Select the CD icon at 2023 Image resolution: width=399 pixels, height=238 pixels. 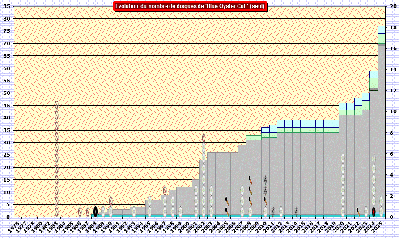[366, 211]
